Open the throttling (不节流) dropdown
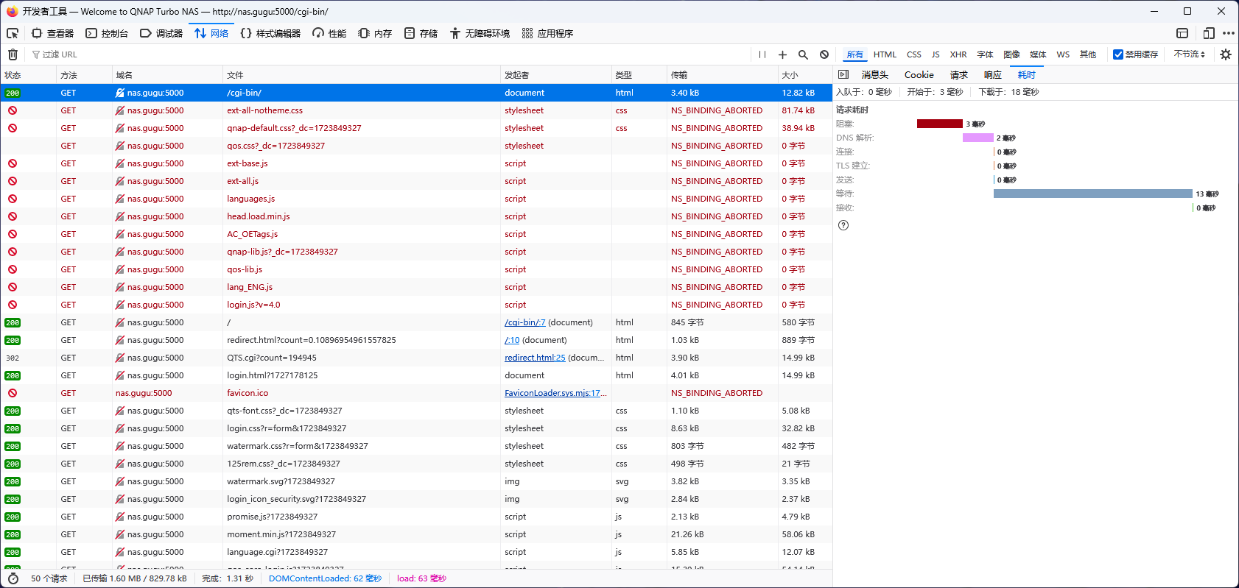This screenshot has height=588, width=1239. tap(1190, 54)
